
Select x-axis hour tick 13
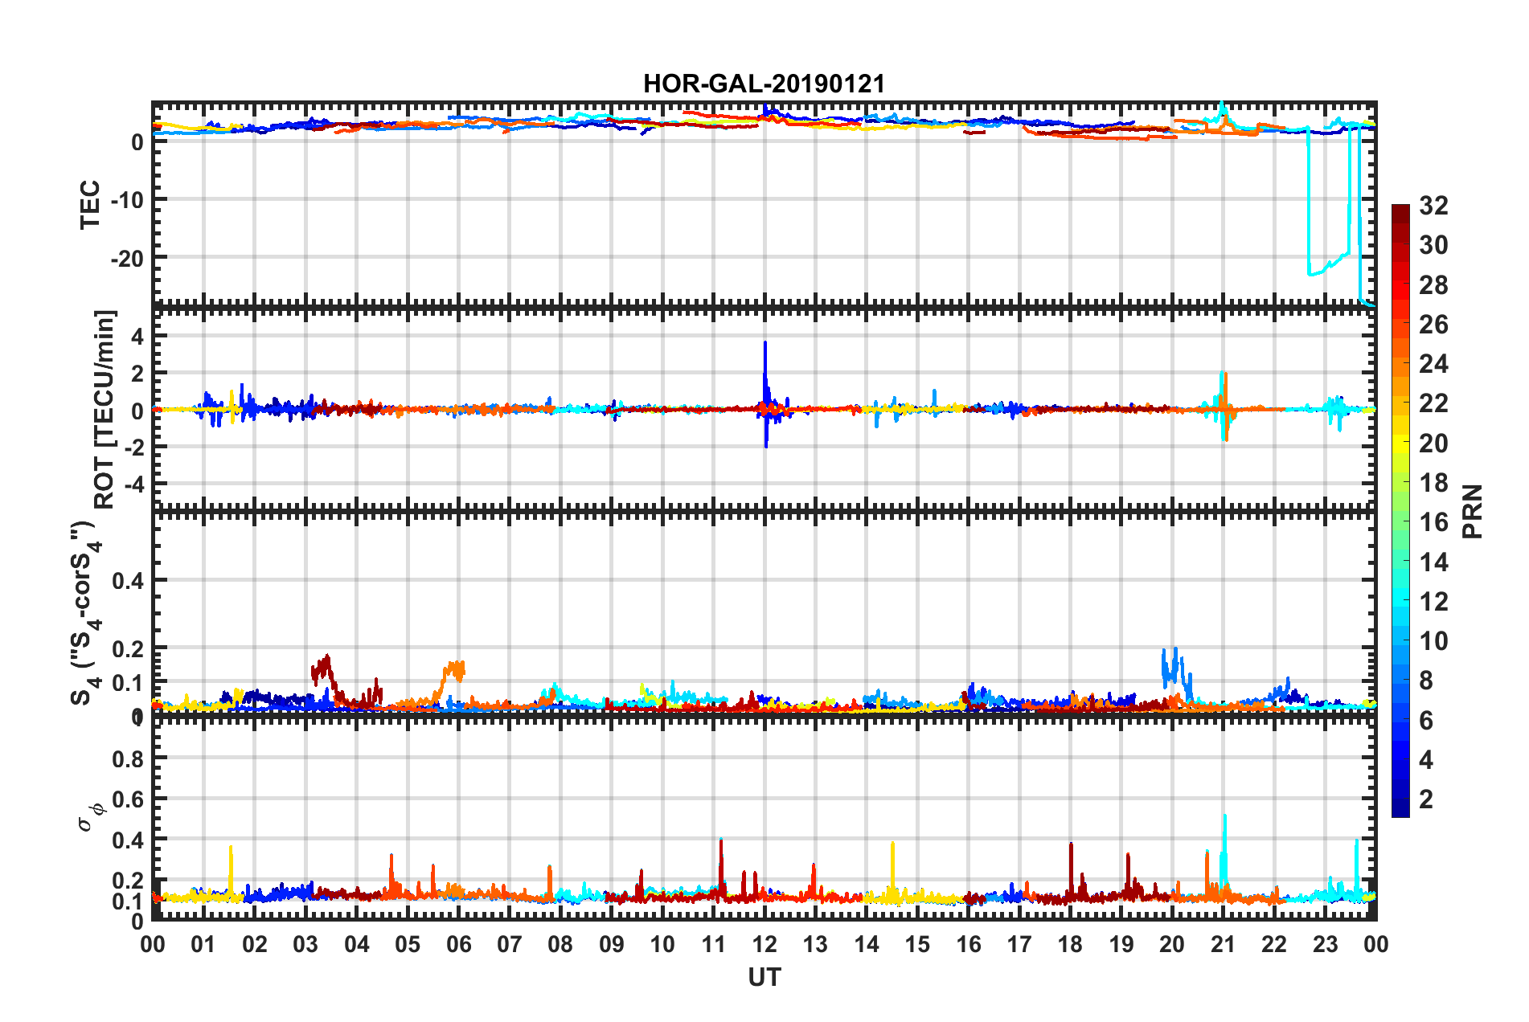(x=815, y=945)
